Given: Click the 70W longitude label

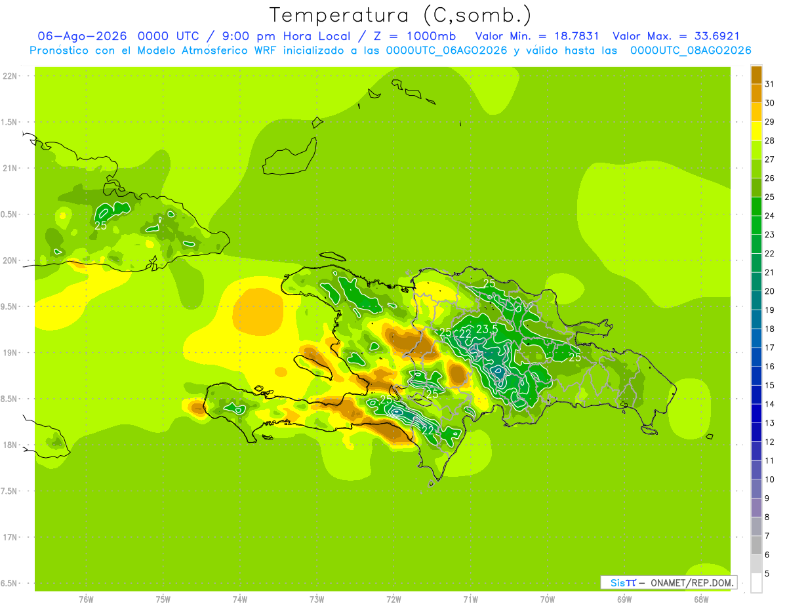Looking at the screenshot, I should coord(548,599).
